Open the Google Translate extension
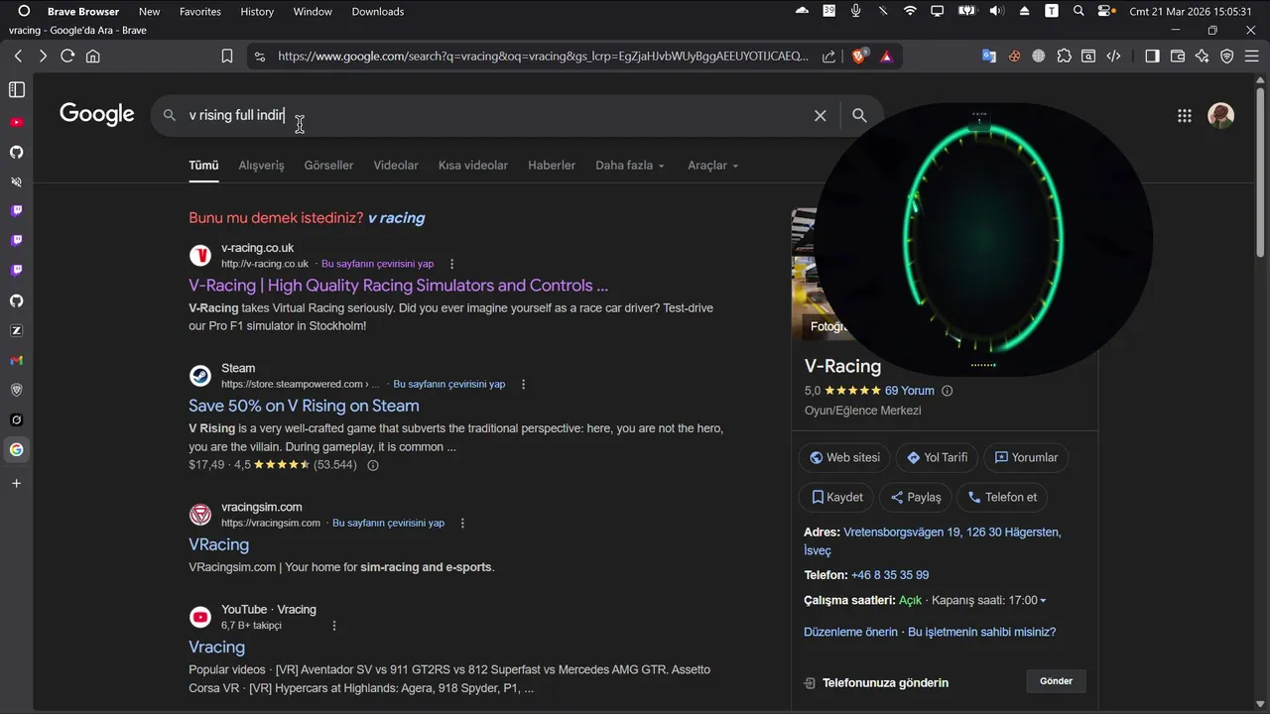 tap(989, 57)
